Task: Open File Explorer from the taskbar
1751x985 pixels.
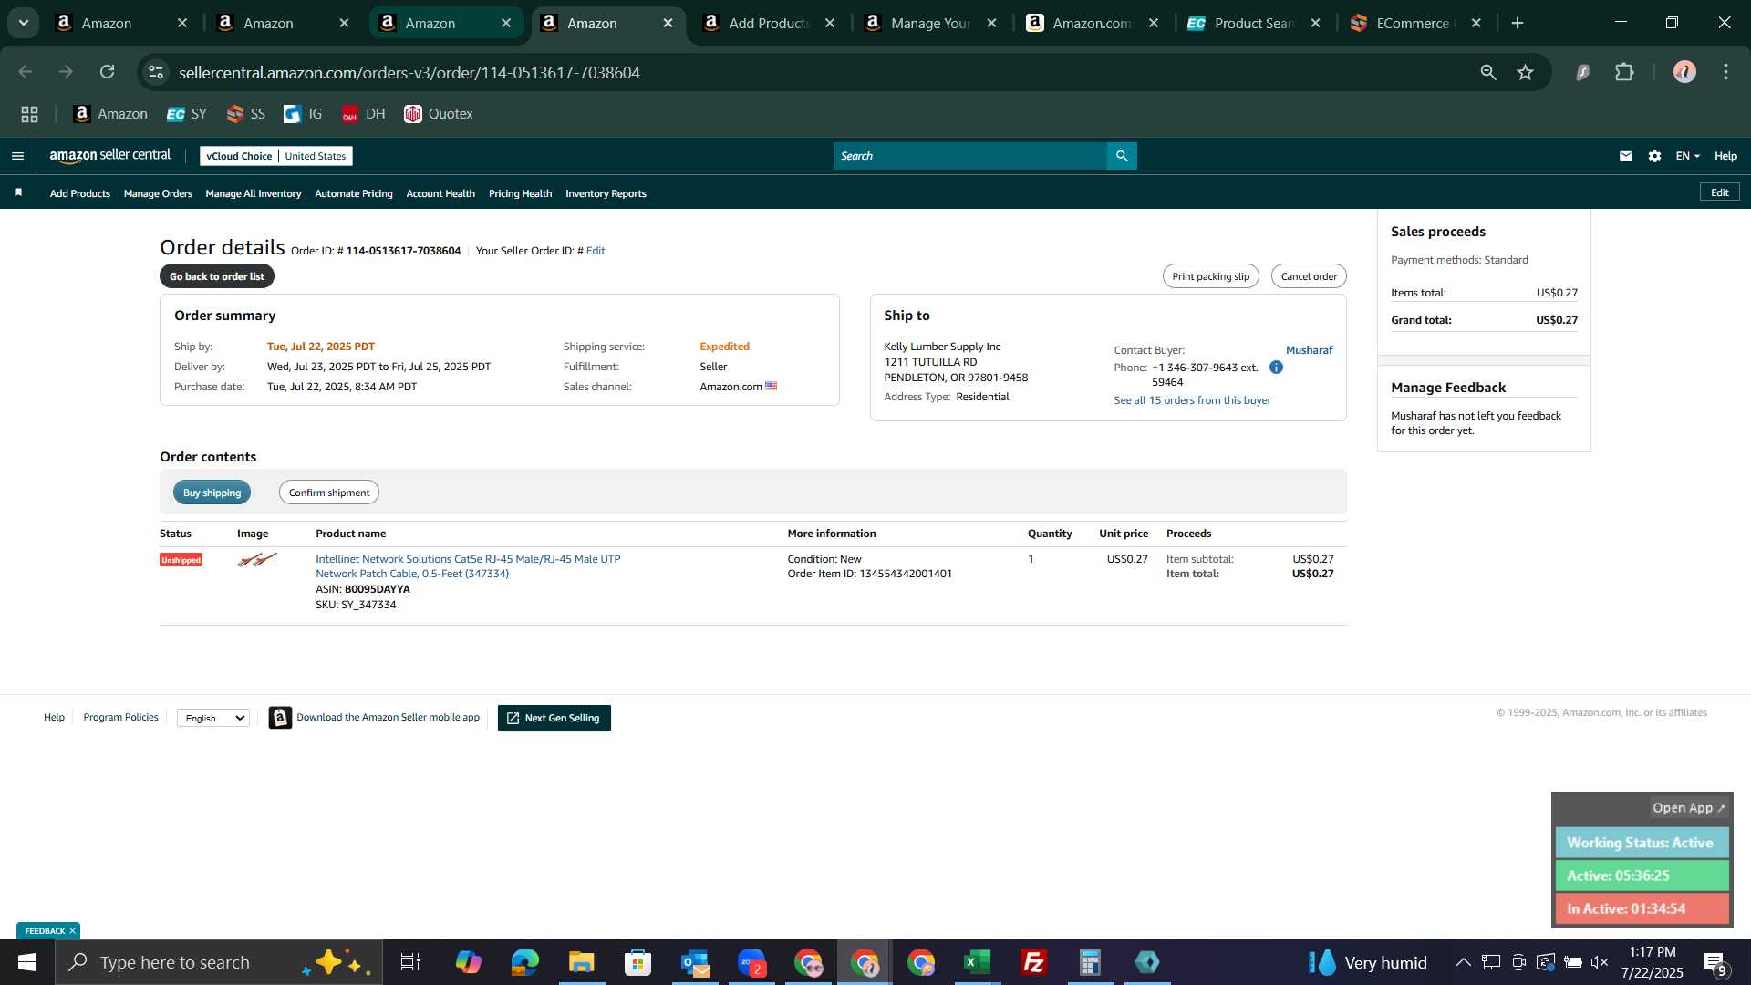Action: tap(581, 962)
